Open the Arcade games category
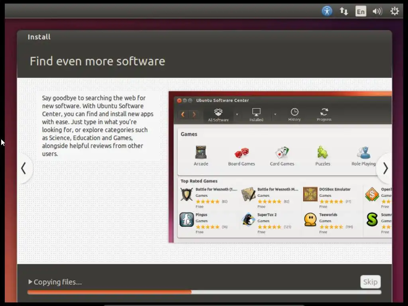Screen dimensions: 408x306 click(x=201, y=155)
